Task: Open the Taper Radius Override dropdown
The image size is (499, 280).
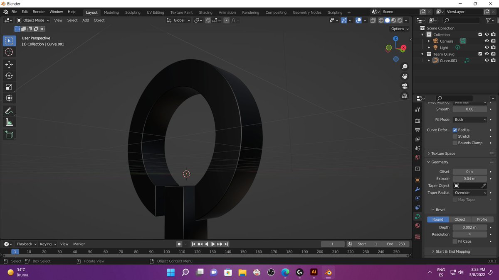Action: point(470,192)
